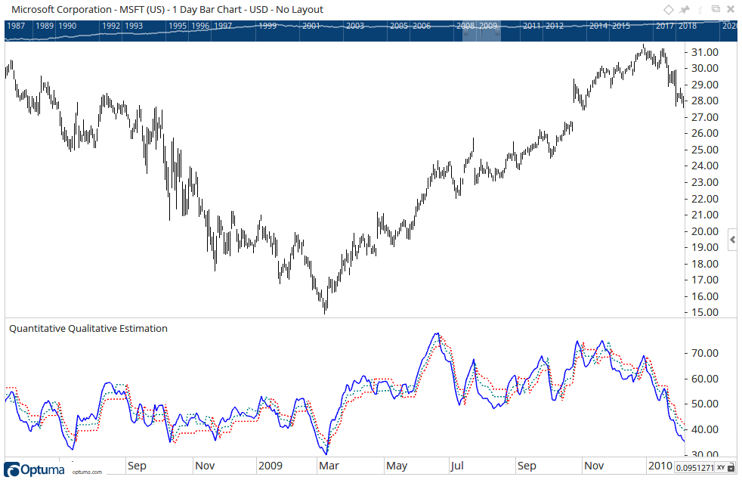Screen dimensions: 742x480
Task: Click the 2010 label on date axis
Action: (660, 466)
